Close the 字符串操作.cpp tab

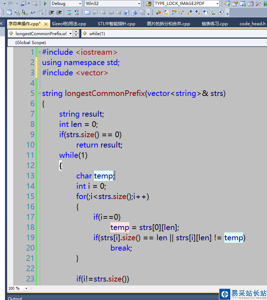(46, 24)
